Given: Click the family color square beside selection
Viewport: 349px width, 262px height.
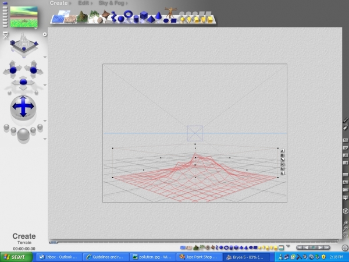Looking at the screenshot, I should point(282,155).
